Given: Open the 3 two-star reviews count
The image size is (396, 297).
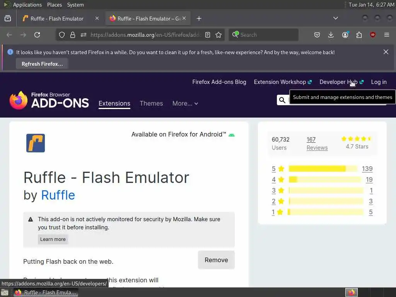Looking at the screenshot, I should point(371,201).
